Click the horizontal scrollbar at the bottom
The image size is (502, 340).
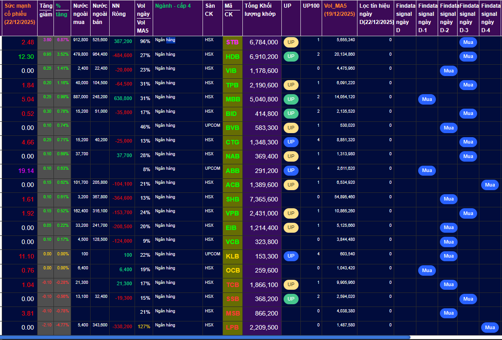(x=205, y=337)
